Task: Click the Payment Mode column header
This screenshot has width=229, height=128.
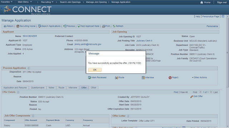Action: 53,120
